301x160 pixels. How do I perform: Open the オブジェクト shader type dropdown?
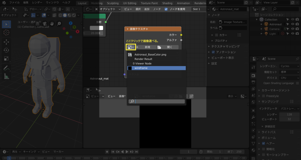point(108,9)
